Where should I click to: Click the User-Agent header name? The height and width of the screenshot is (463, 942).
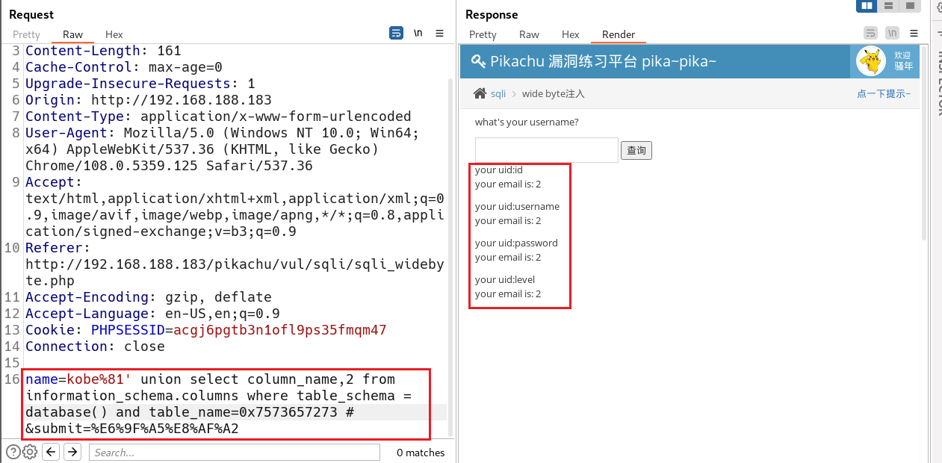point(70,133)
